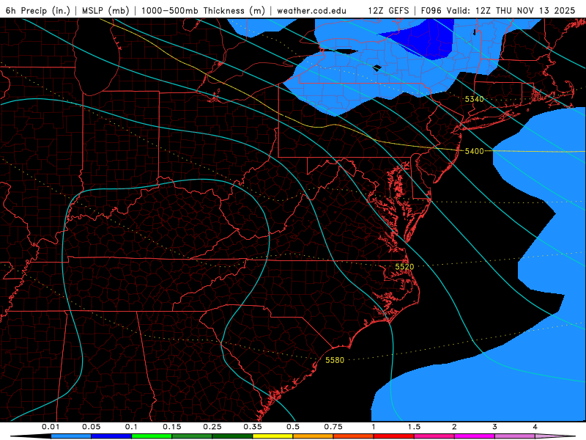Click the weather.cod.edu source text
The image size is (586, 440).
tap(311, 10)
